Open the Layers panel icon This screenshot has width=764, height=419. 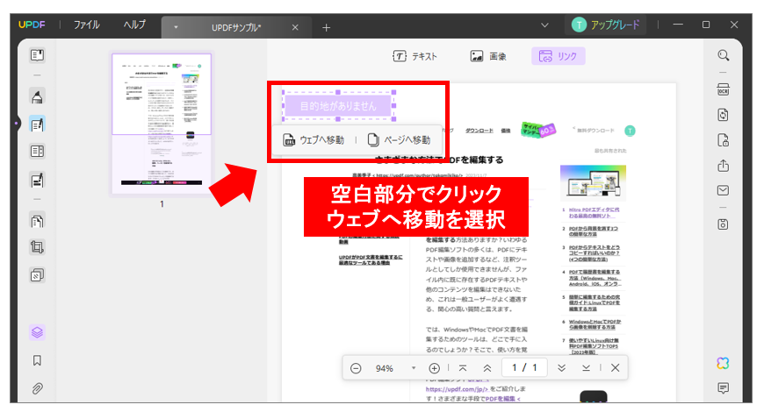pos(37,333)
